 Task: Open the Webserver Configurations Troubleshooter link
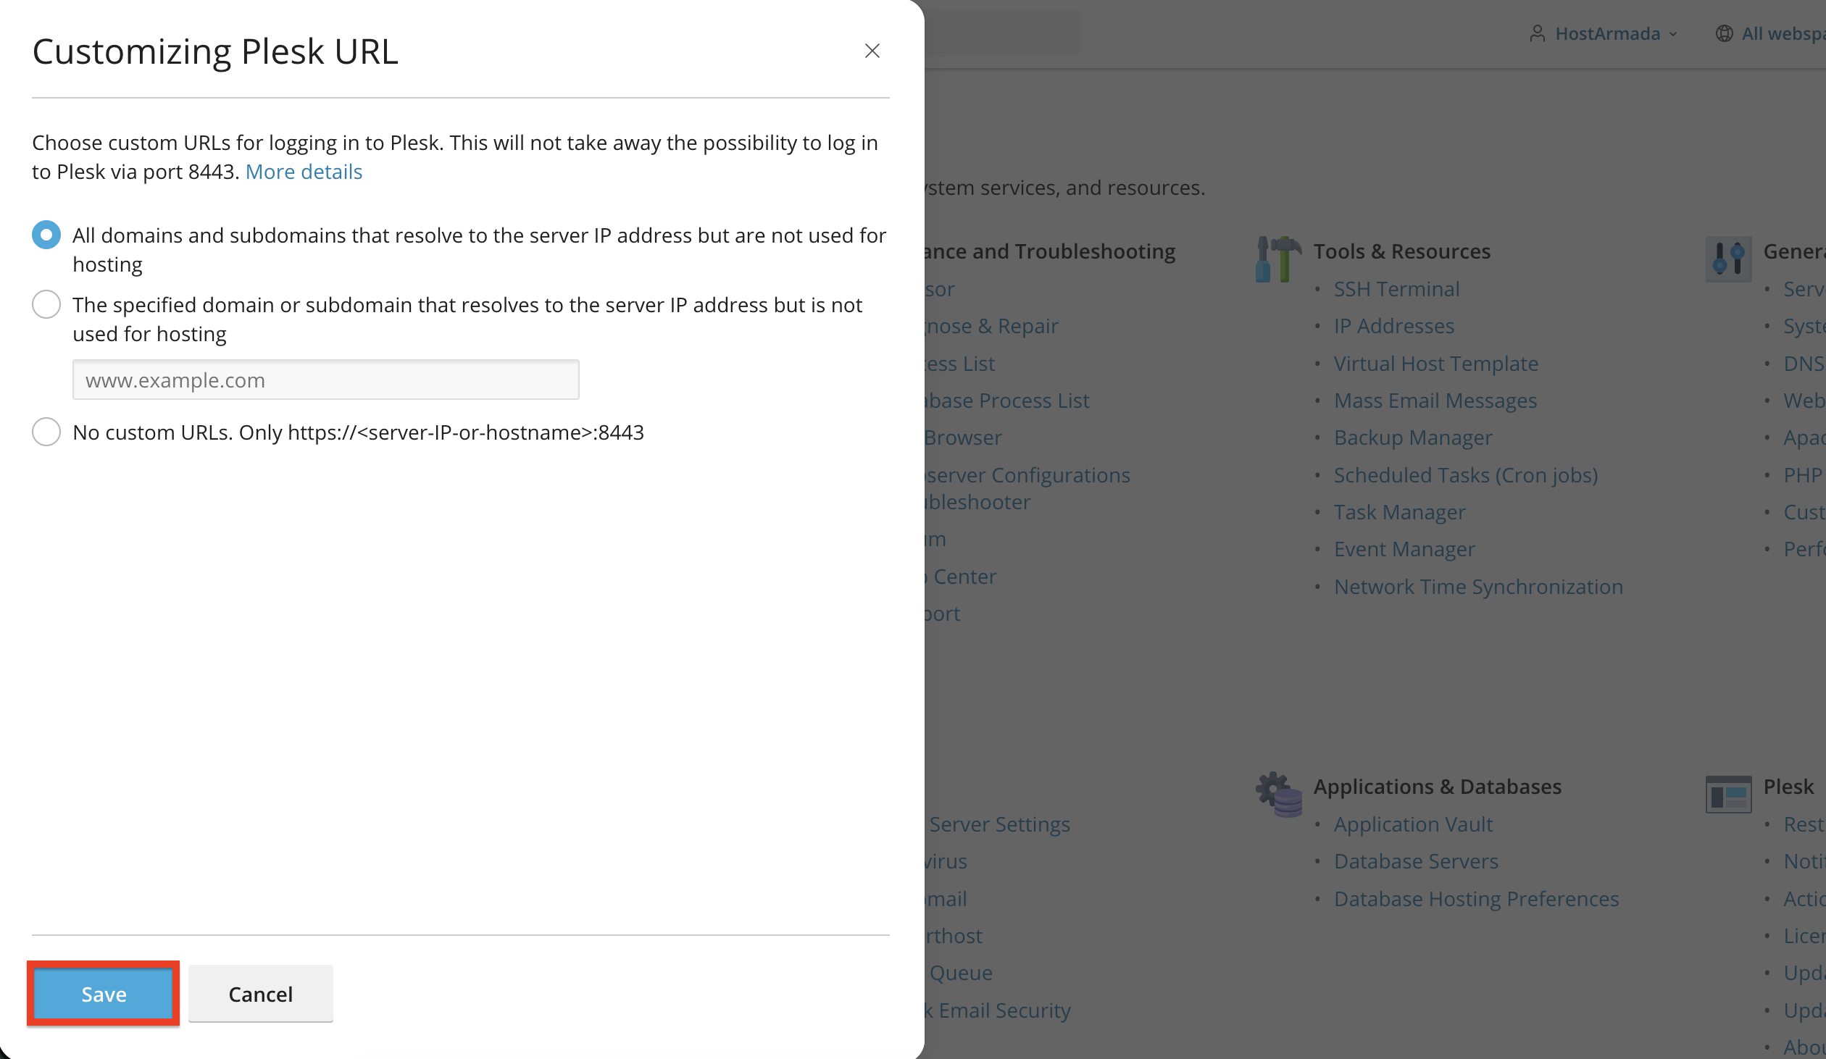[x=1027, y=488]
